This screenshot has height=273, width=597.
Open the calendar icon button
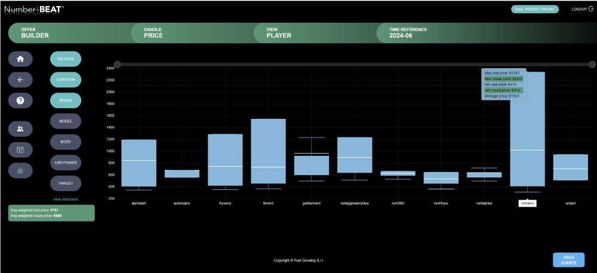pyautogui.click(x=20, y=149)
